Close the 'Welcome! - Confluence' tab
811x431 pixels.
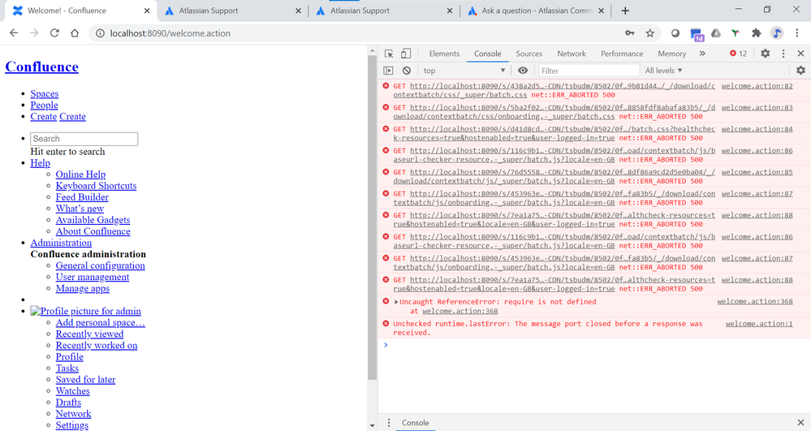pyautogui.click(x=147, y=11)
